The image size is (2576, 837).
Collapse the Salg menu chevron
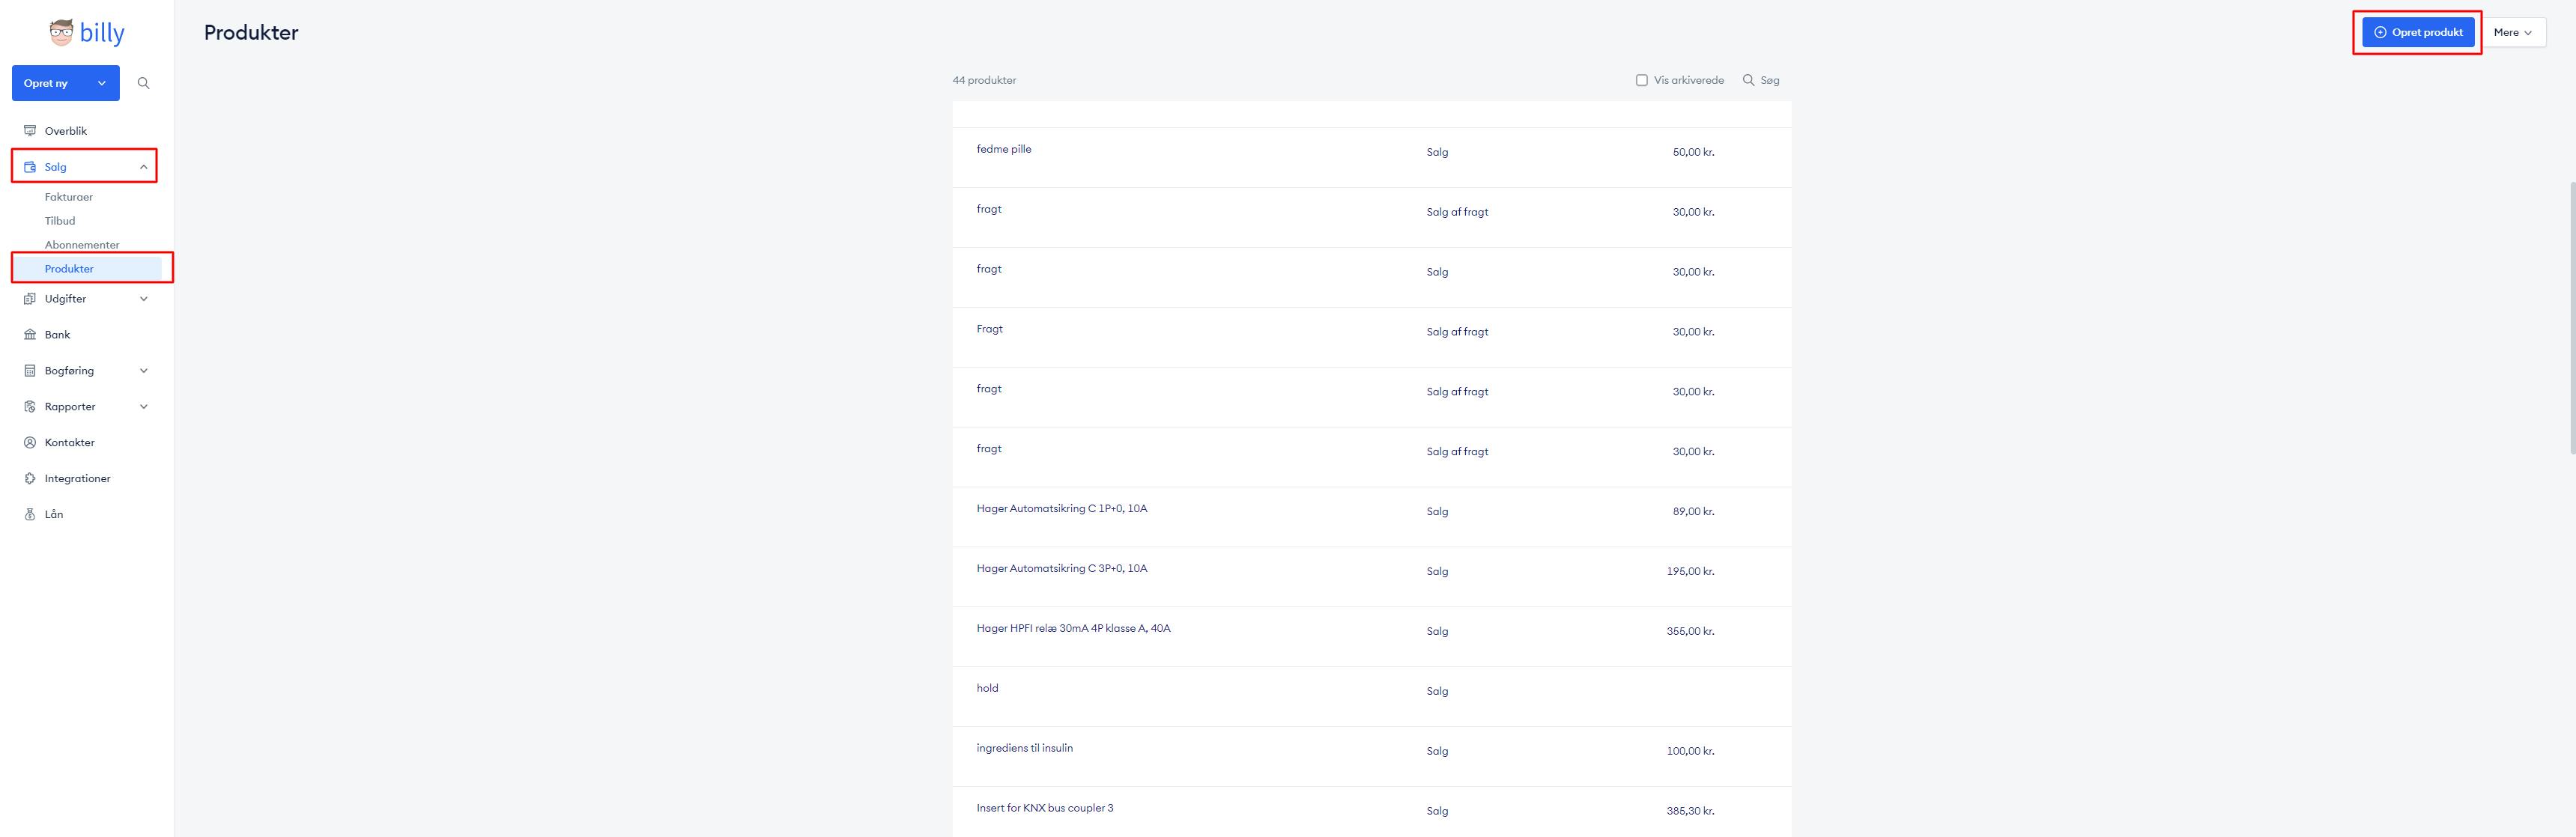point(143,167)
